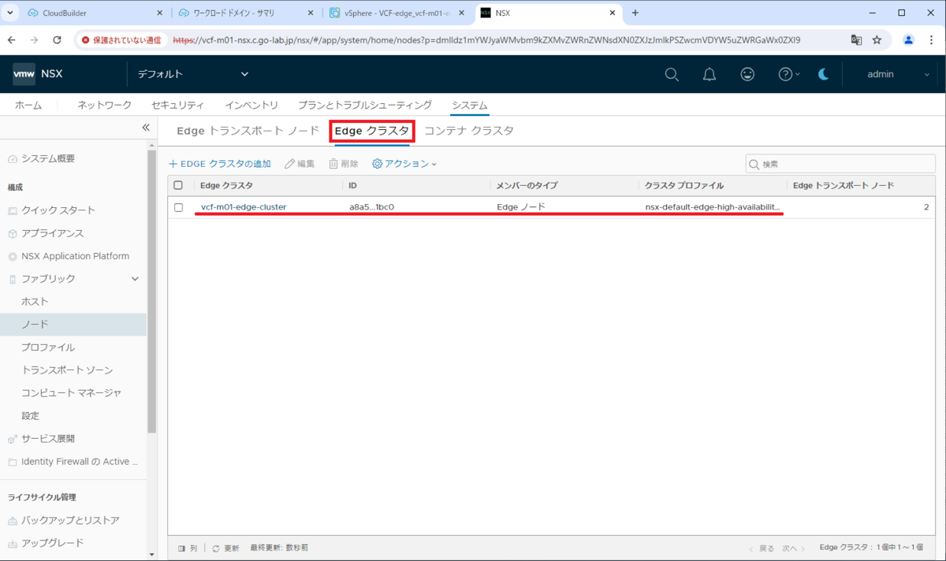Viewport: 946px width, 561px height.
Task: Open アプライアンス in sidebar
Action: (53, 233)
